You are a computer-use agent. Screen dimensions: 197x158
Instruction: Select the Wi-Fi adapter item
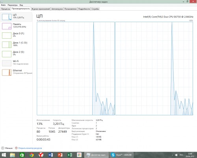[17, 63]
